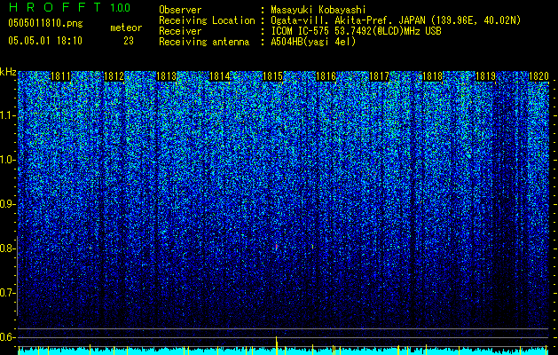Click the Receiving Location label
Screen dimensions: 558x355
click(x=207, y=20)
